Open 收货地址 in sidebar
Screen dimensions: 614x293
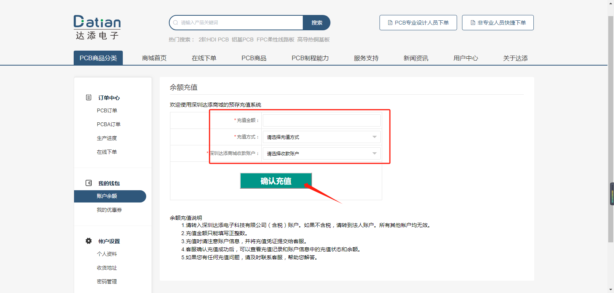(x=107, y=268)
